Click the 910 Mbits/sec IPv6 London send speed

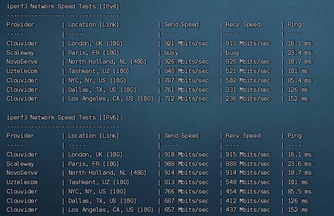click(x=186, y=154)
